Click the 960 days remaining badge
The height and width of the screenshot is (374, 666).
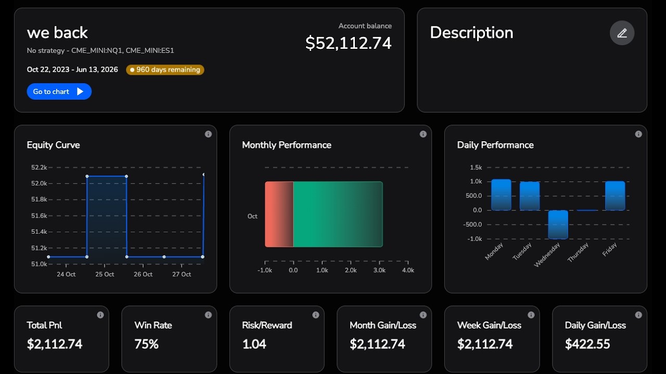coord(165,70)
